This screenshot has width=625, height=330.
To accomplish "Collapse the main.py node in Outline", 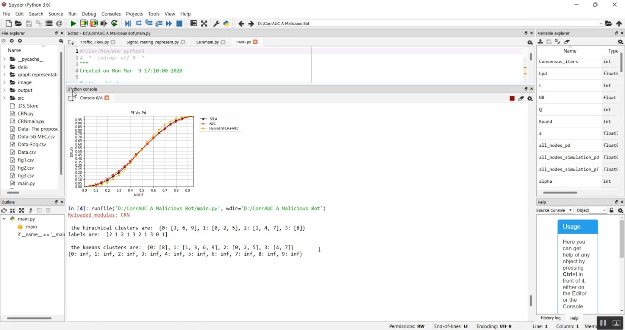I will point(4,219).
